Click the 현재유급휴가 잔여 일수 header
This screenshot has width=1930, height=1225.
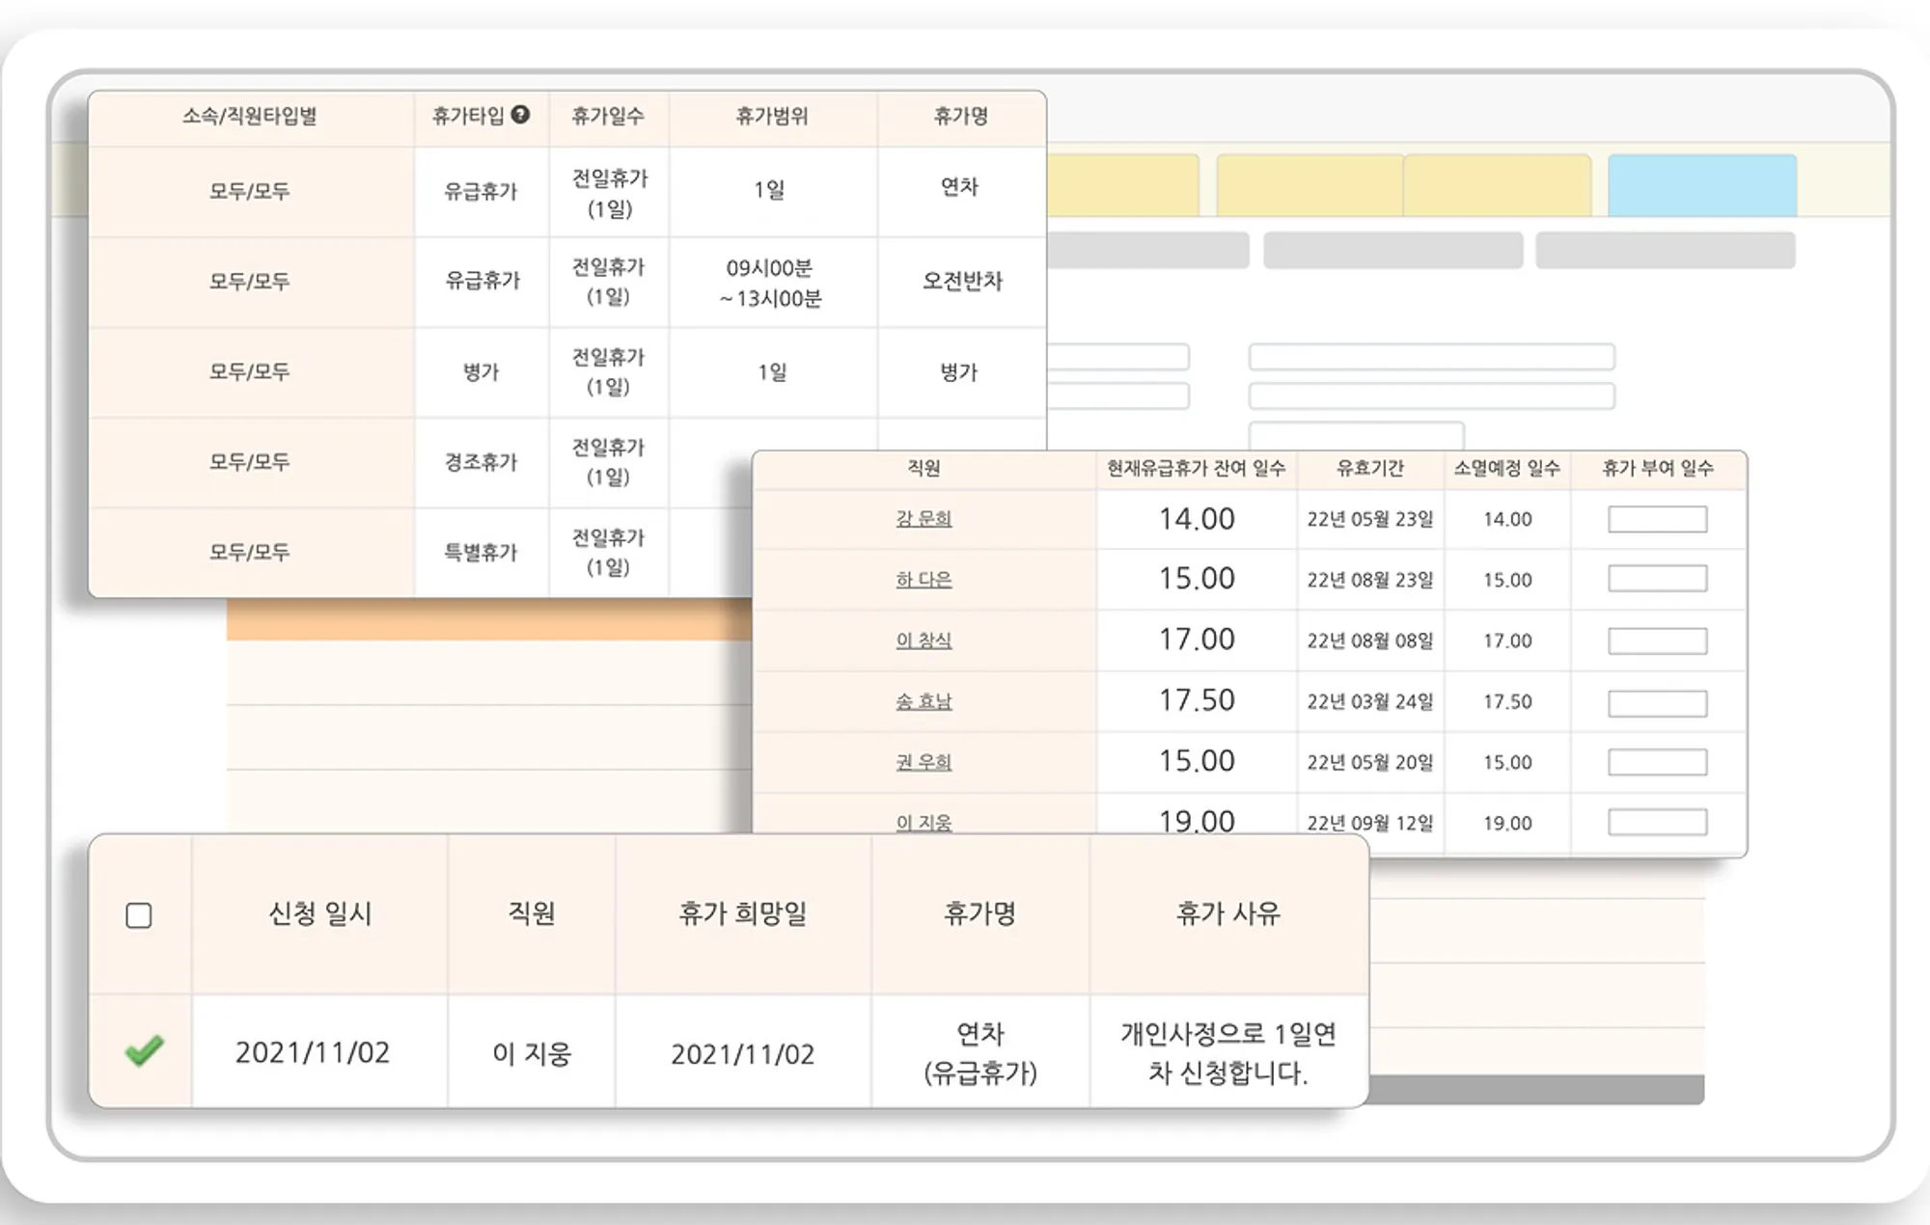(x=1197, y=469)
